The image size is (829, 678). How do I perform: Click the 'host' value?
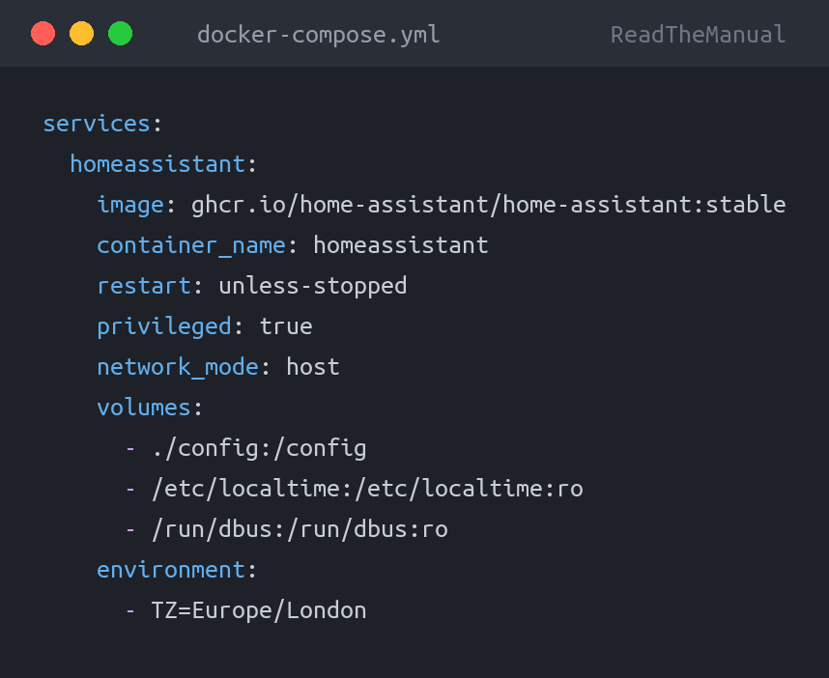(x=313, y=367)
